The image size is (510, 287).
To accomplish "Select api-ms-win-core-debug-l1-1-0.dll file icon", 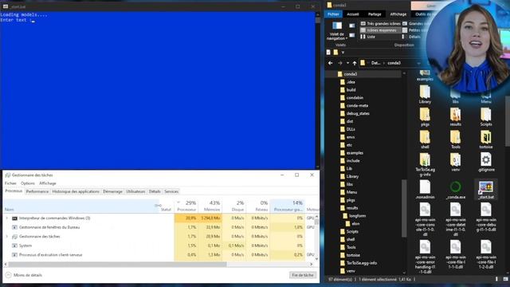I will 485,210.
